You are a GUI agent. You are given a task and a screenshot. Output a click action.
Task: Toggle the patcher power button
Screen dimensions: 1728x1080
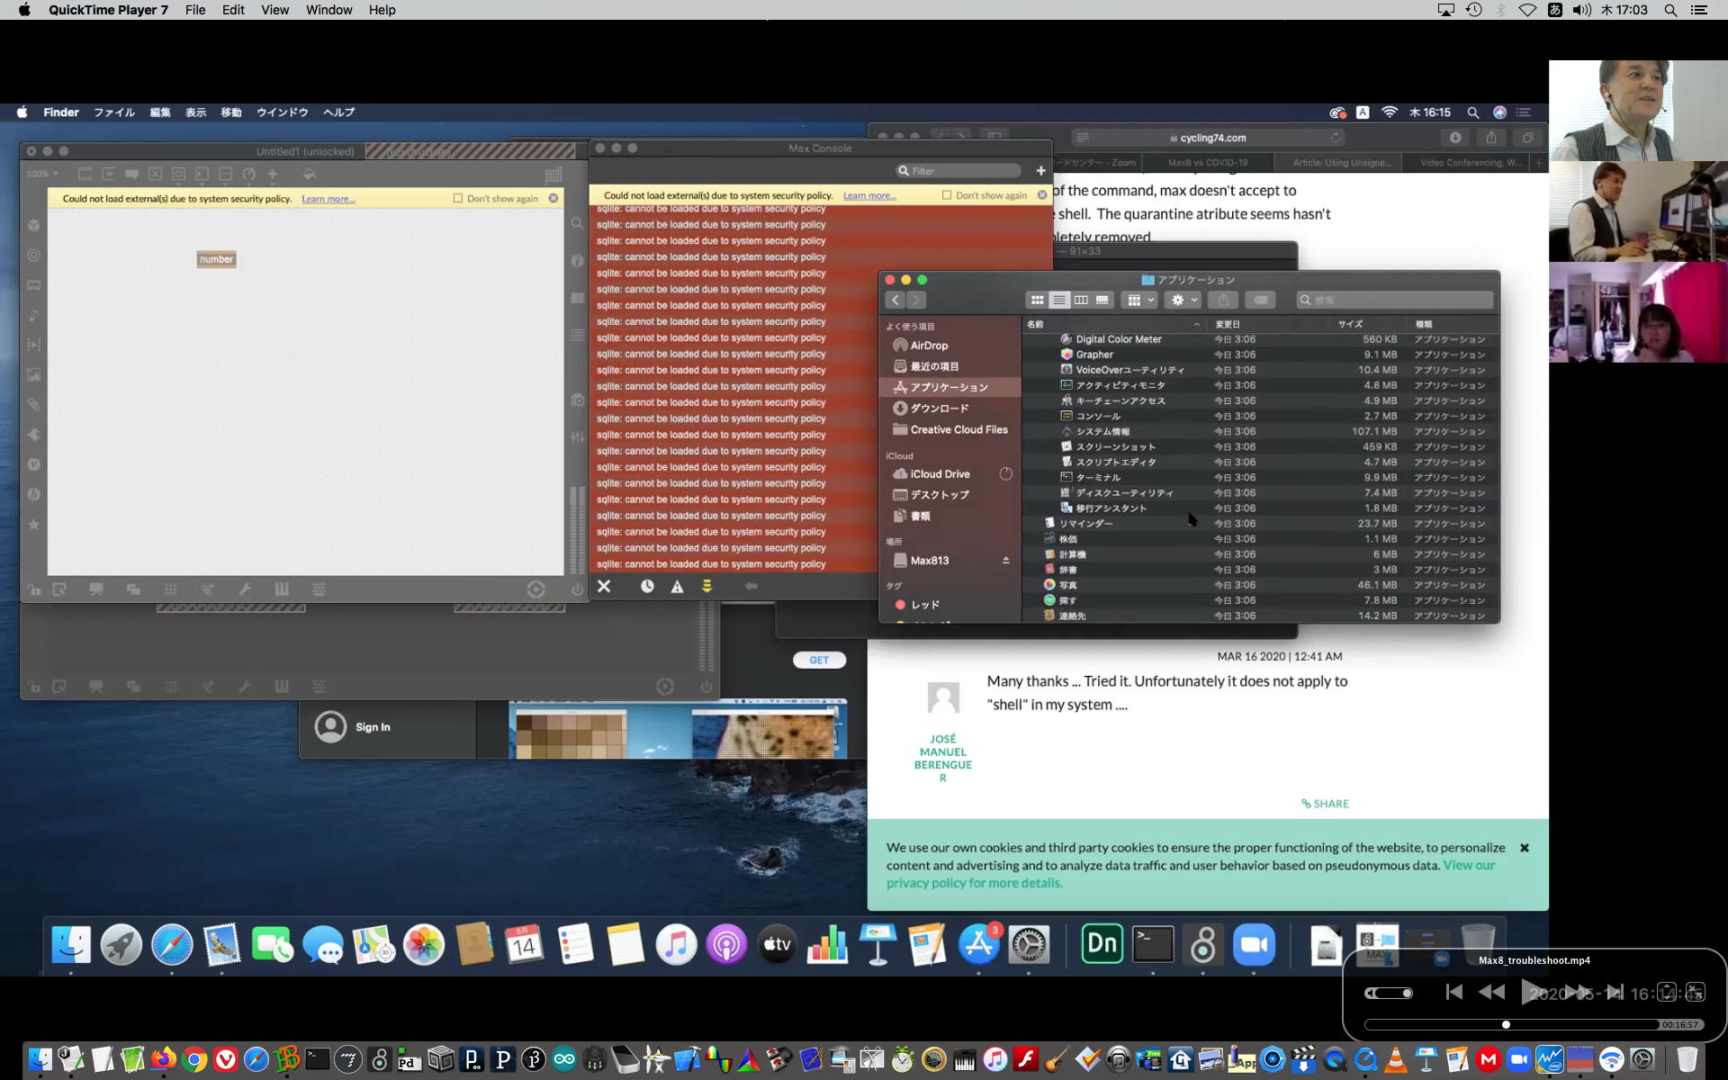tap(577, 589)
